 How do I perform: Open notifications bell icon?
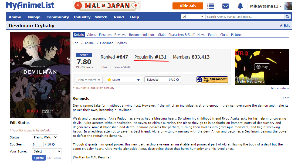240,6
